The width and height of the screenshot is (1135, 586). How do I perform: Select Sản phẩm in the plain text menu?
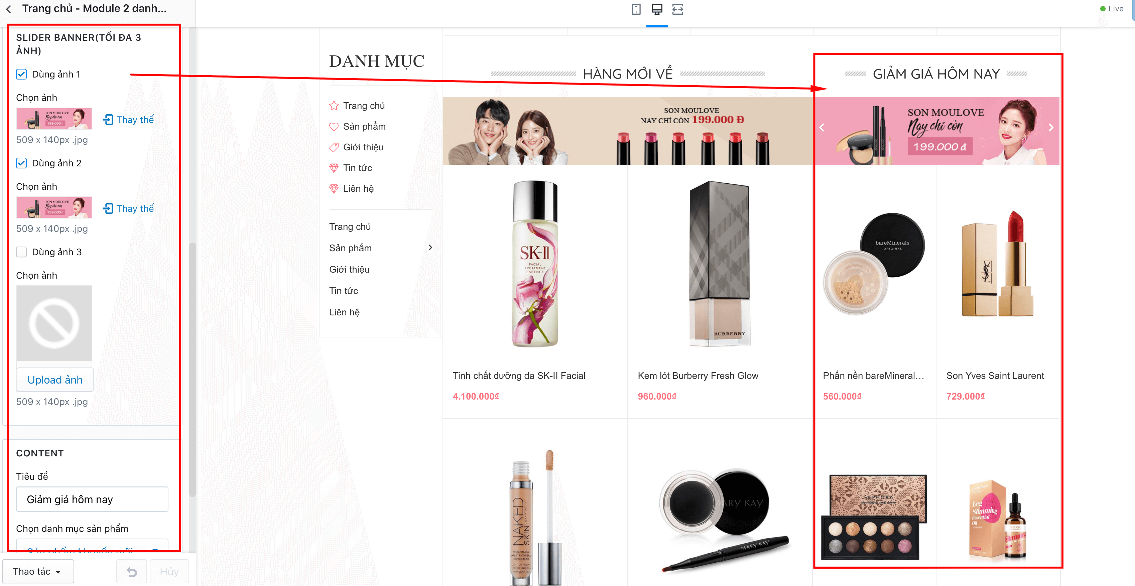350,248
